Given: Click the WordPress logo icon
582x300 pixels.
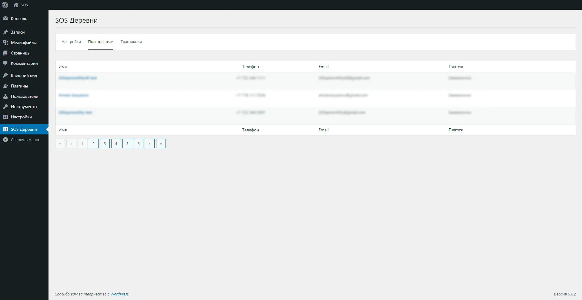Looking at the screenshot, I should 5,5.
